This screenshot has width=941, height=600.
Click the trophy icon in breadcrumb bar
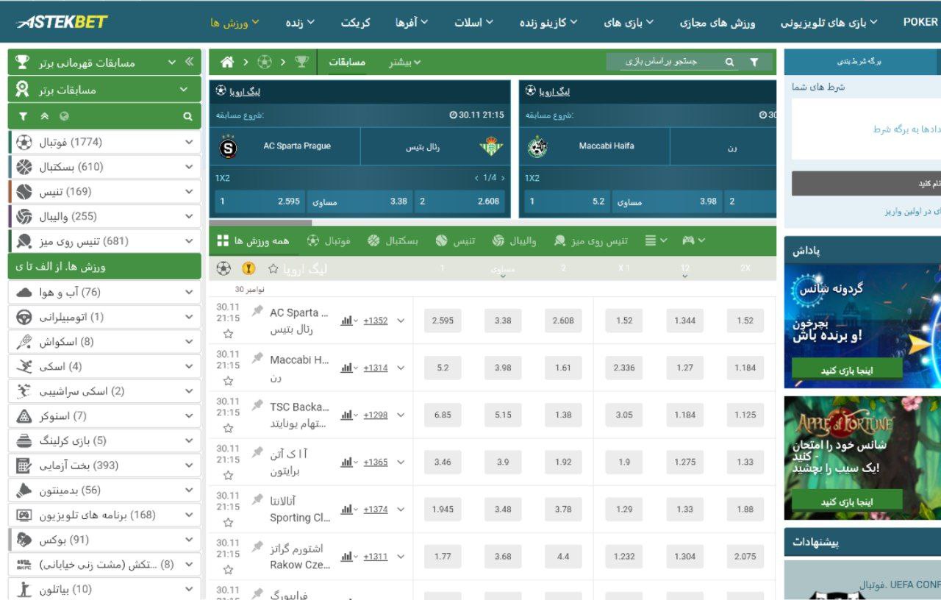301,63
